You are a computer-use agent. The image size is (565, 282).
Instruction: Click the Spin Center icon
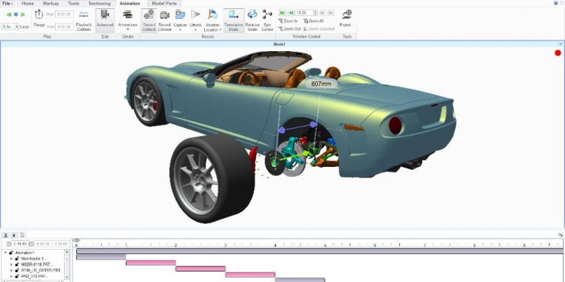click(x=267, y=15)
